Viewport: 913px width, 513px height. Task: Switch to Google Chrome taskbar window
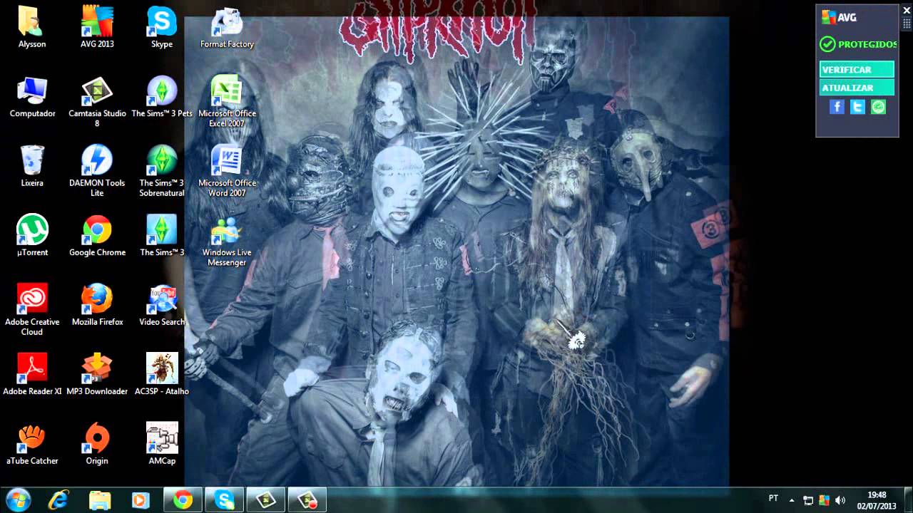[x=183, y=500]
